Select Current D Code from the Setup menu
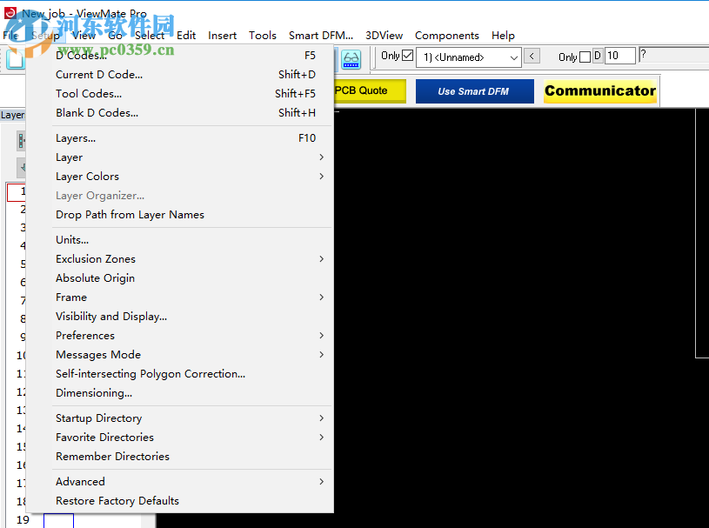This screenshot has width=709, height=528. tap(98, 75)
